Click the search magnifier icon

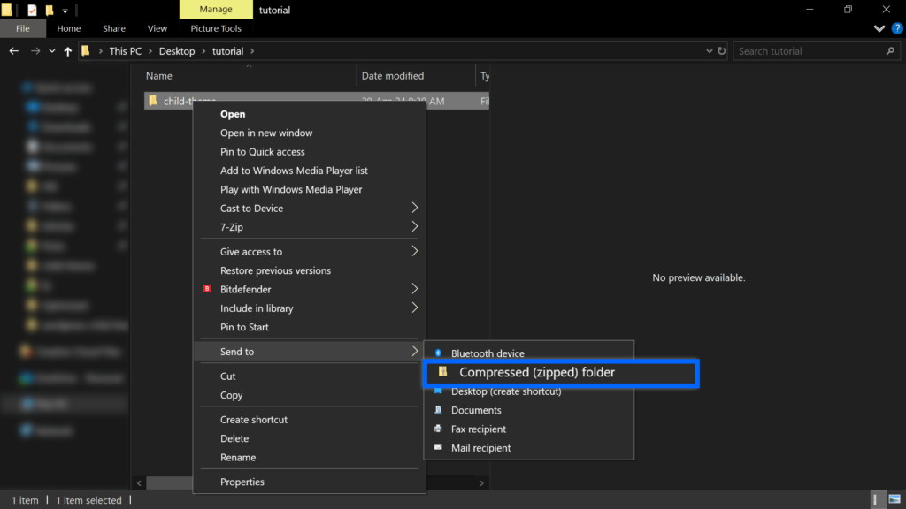[x=890, y=50]
